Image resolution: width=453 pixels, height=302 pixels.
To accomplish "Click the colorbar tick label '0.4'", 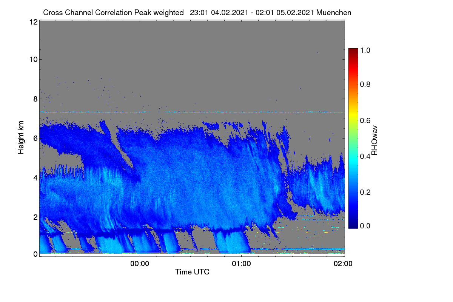I will pyautogui.click(x=365, y=156).
